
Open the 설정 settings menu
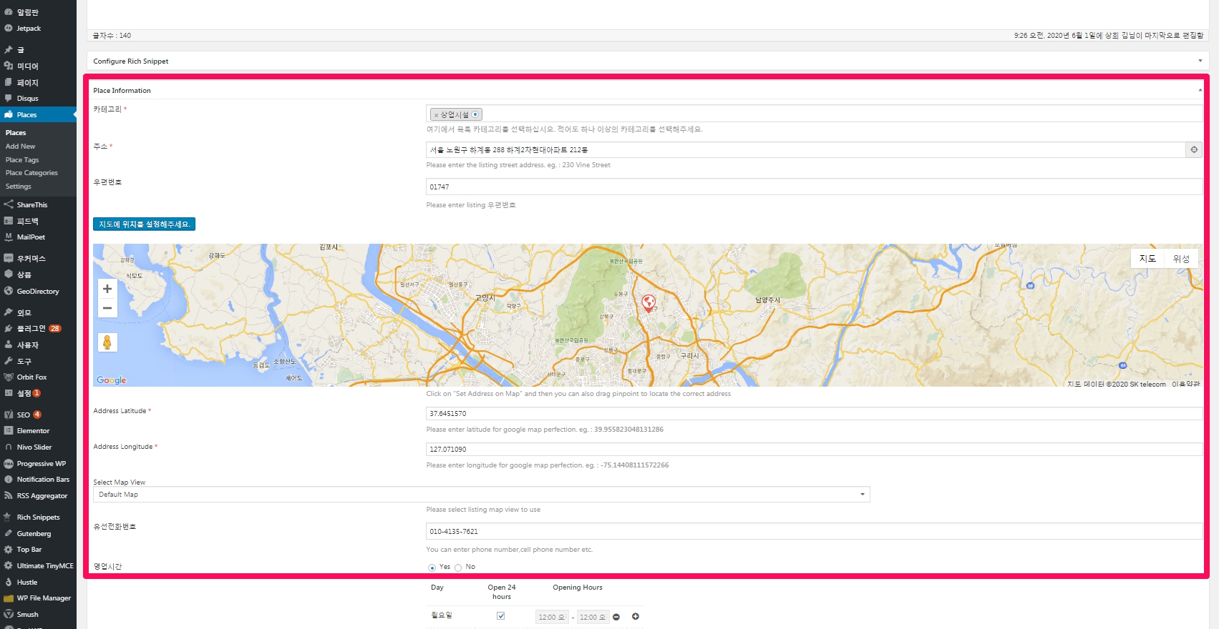24,393
